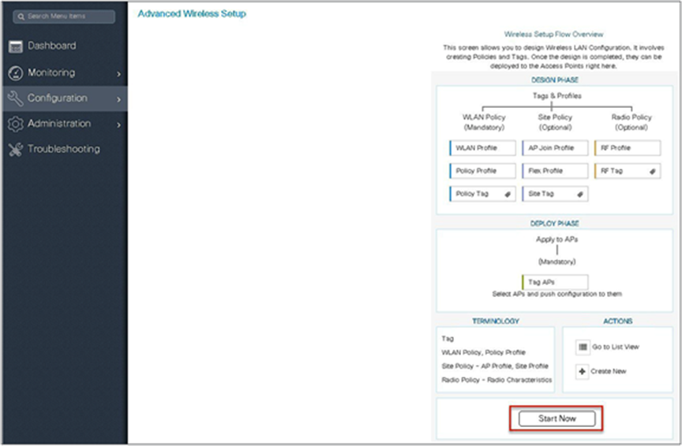Click Radio Policy - Radio Characteristics entry
The height and width of the screenshot is (446, 682).
497,381
